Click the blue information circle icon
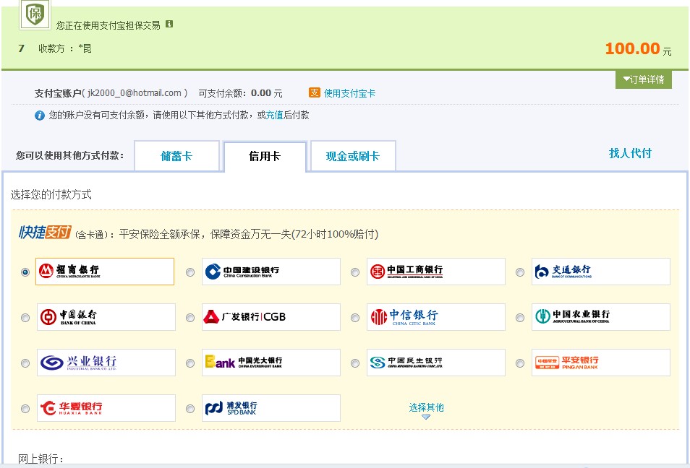Image resolution: width=690 pixels, height=468 pixels. [x=40, y=116]
